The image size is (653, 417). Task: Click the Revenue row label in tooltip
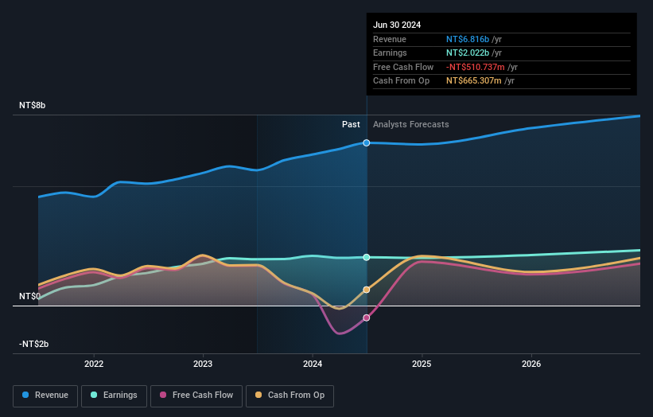click(x=390, y=39)
